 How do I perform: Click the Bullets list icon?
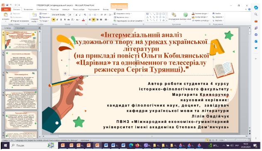tap(91, 15)
